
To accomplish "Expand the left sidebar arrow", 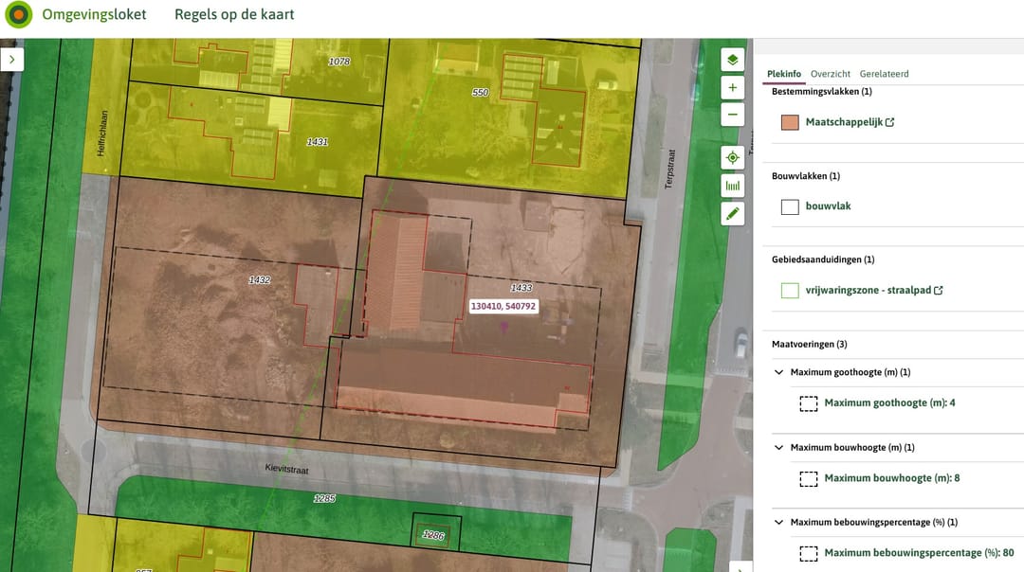I will click(x=11, y=59).
